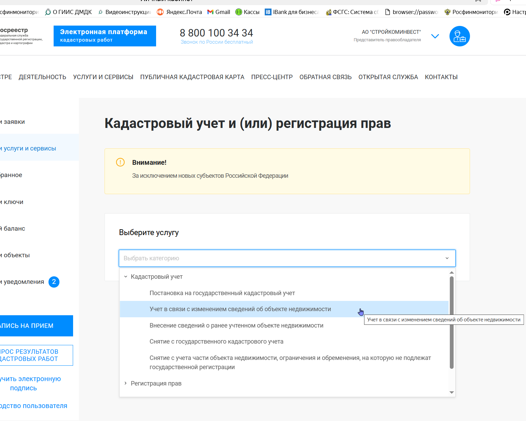Image resolution: width=526 pixels, height=421 pixels.
Task: Open the Кассы bookmark
Action: (248, 12)
